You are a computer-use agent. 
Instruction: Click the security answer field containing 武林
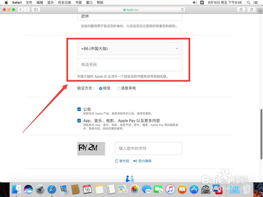pos(130,17)
